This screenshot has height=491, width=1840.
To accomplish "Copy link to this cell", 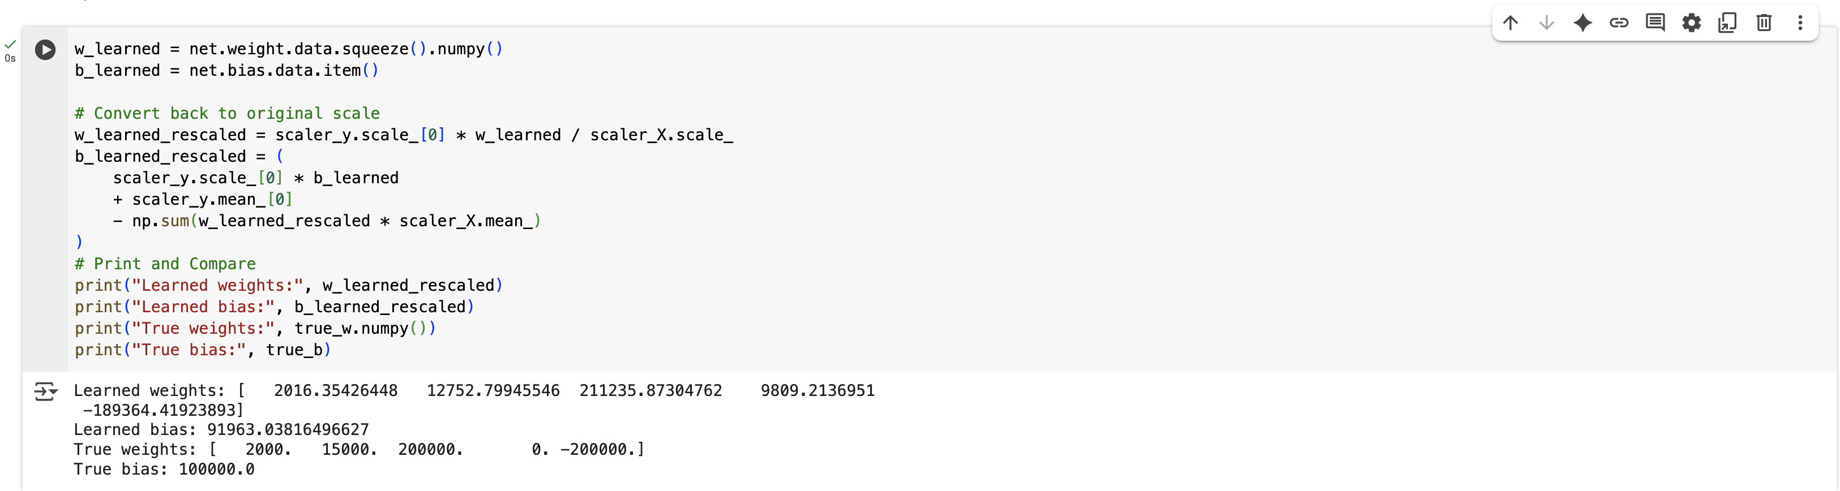I will (x=1619, y=23).
